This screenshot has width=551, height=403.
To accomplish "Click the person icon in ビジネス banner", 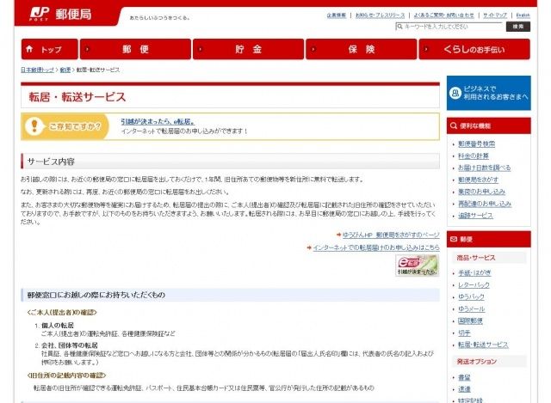I will 455,93.
